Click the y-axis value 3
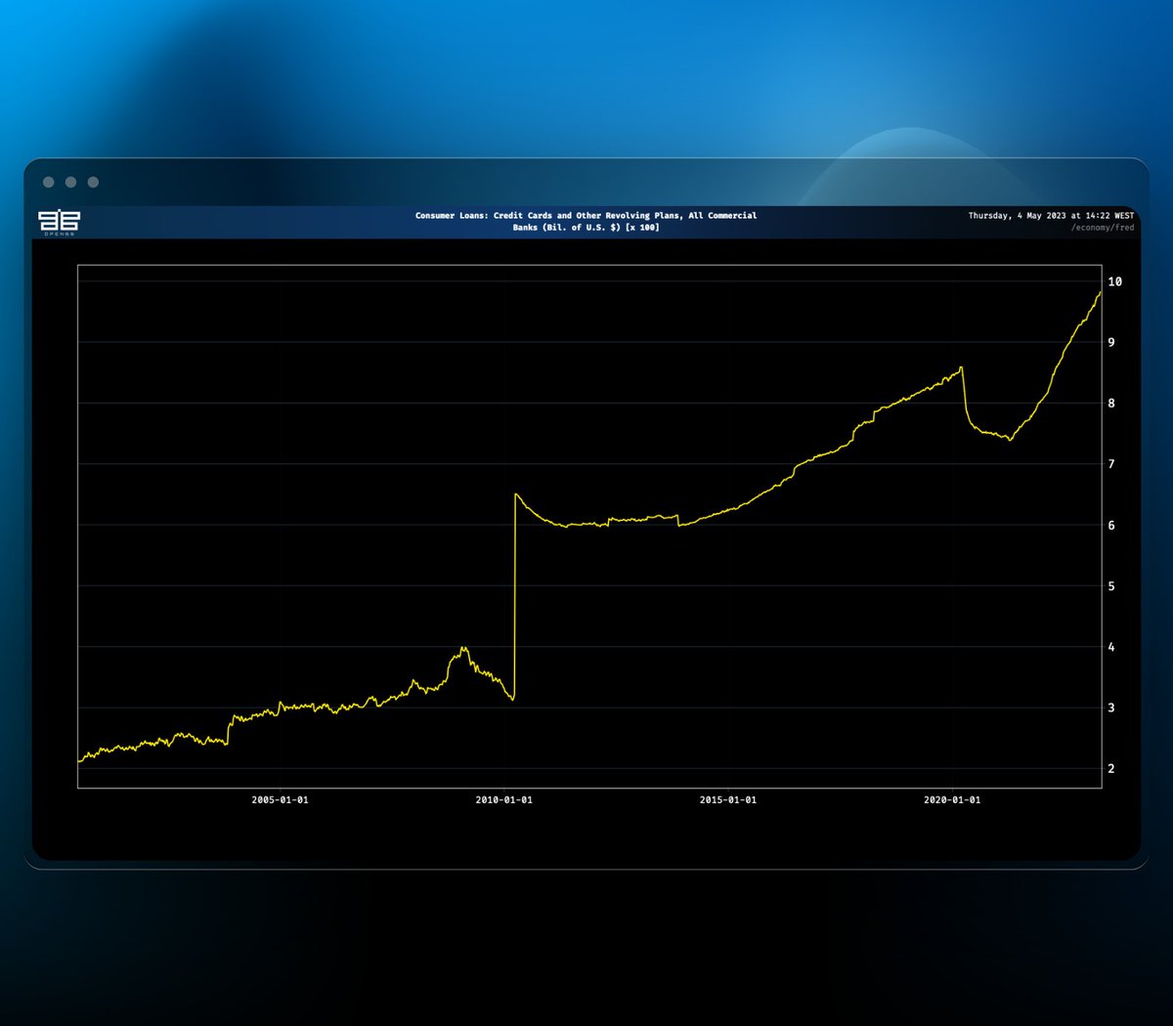Screen dimensions: 1173x1026 pos(1111,707)
